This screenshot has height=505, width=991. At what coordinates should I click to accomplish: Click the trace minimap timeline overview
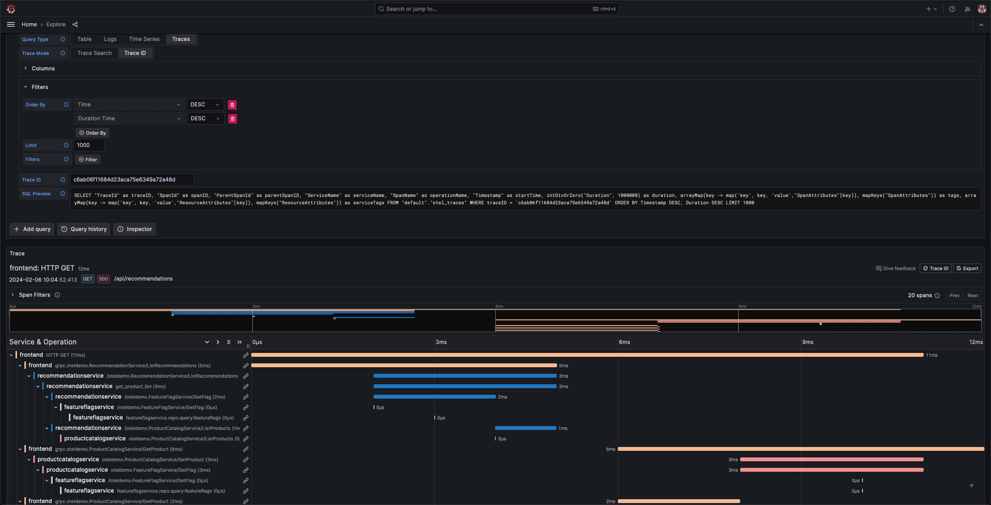tap(495, 320)
